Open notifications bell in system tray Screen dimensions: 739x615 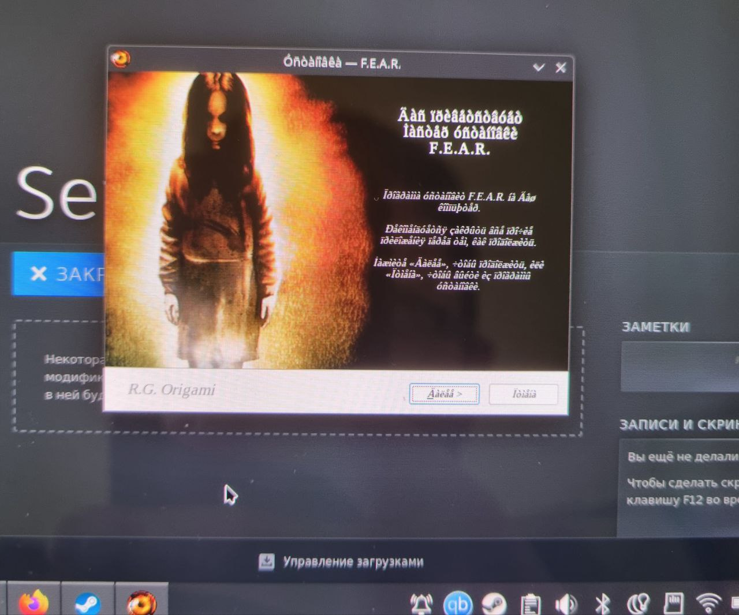pyautogui.click(x=421, y=604)
